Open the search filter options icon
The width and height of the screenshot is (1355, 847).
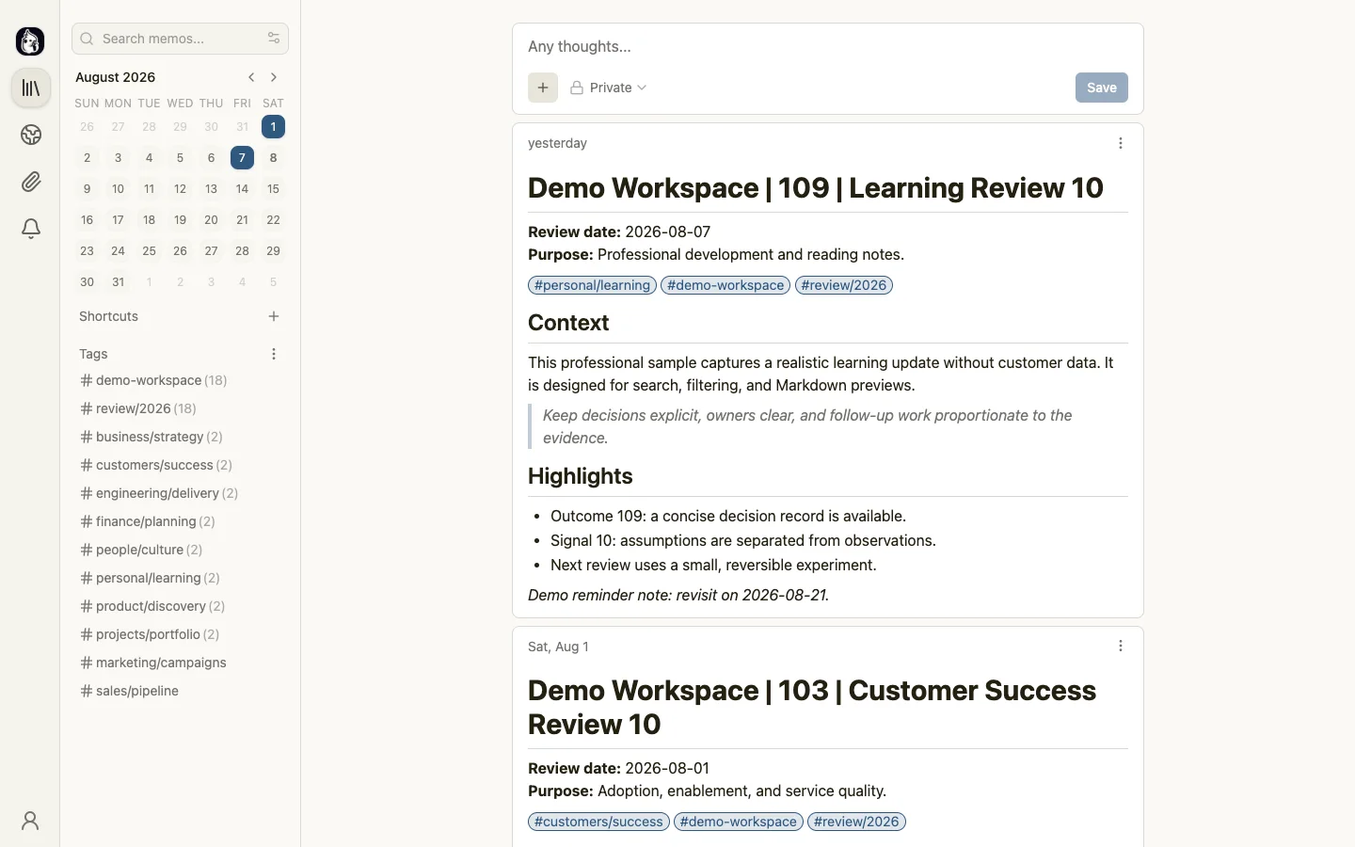coord(274,39)
